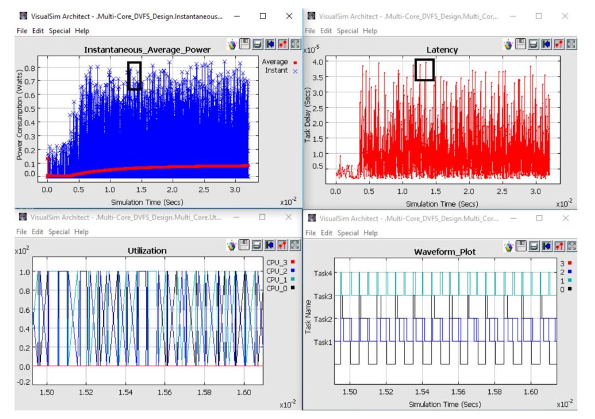Open File menu in Utilization window

(21, 232)
